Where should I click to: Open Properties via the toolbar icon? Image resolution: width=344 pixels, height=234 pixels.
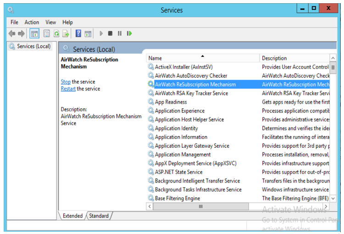(x=47, y=33)
